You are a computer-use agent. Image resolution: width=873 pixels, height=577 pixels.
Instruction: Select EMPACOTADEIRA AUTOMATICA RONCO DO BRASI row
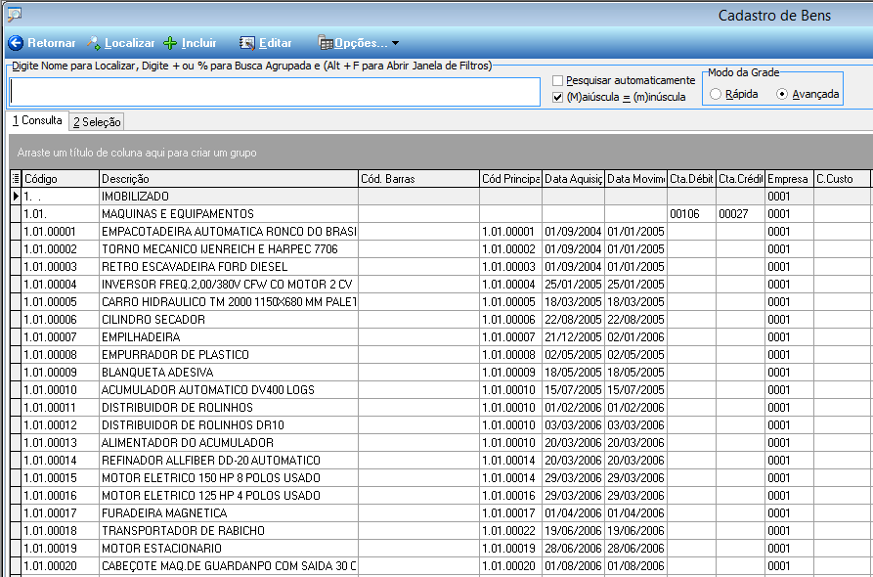(441, 232)
